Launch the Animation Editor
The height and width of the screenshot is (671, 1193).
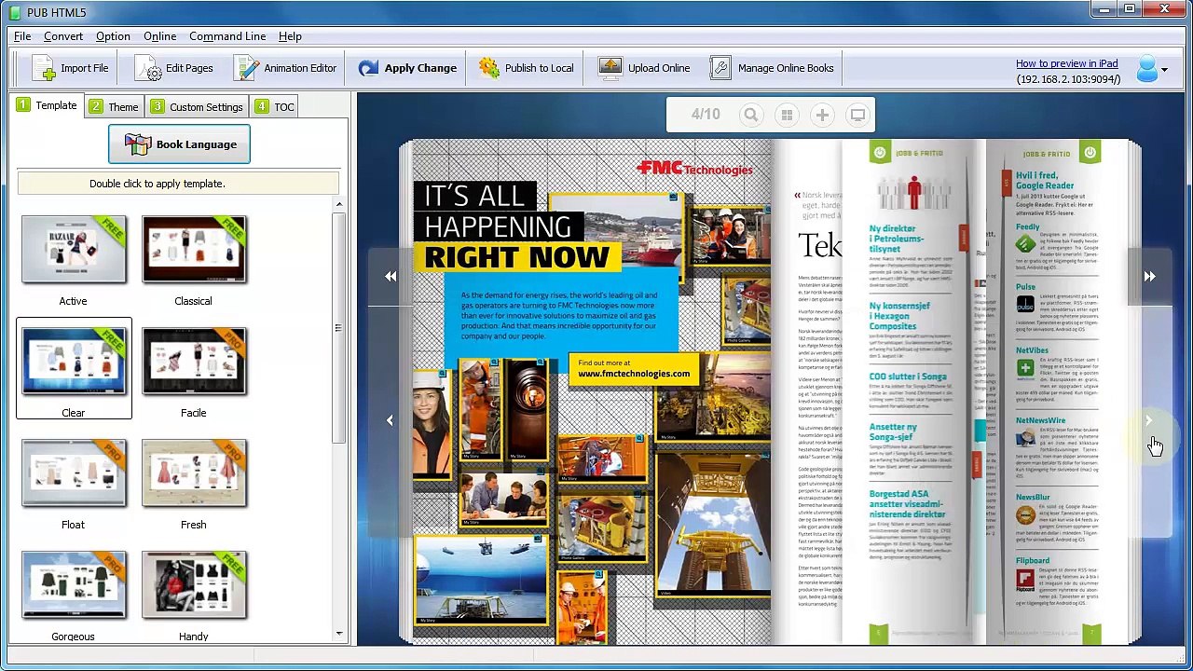tap(285, 68)
